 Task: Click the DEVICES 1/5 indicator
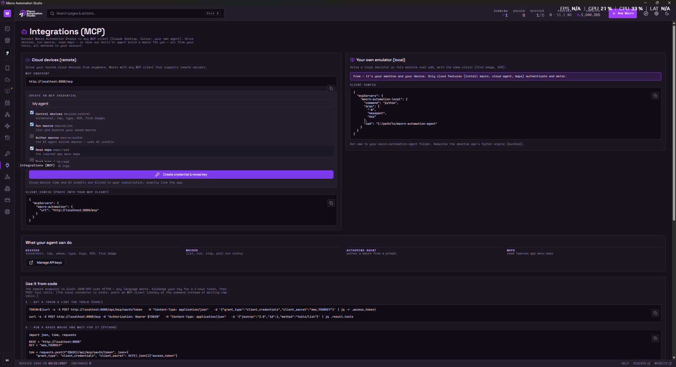click(537, 13)
